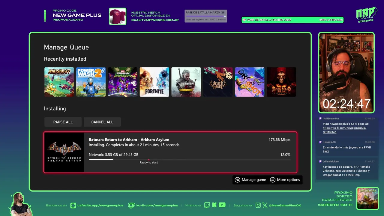Click the juliandelicioso username
Viewport: 384px width, 216px height.
pos(331,161)
